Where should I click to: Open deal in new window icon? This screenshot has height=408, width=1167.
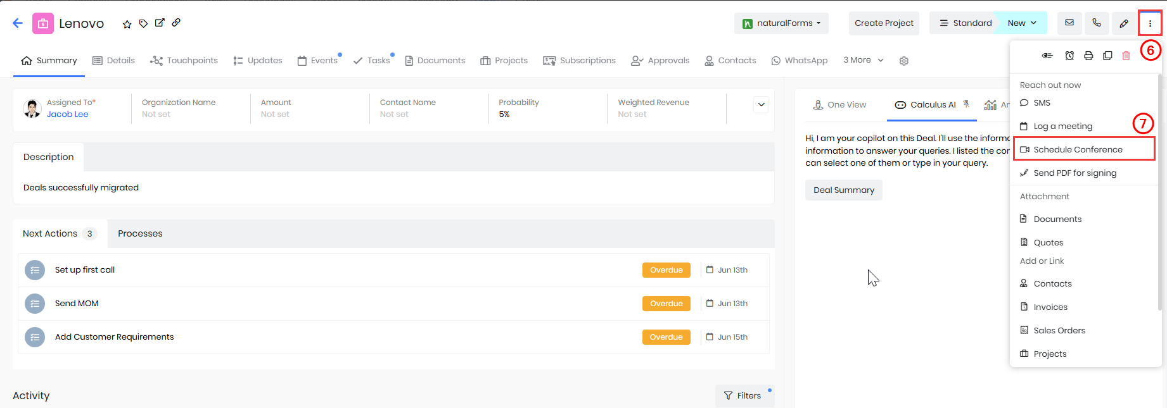(160, 23)
